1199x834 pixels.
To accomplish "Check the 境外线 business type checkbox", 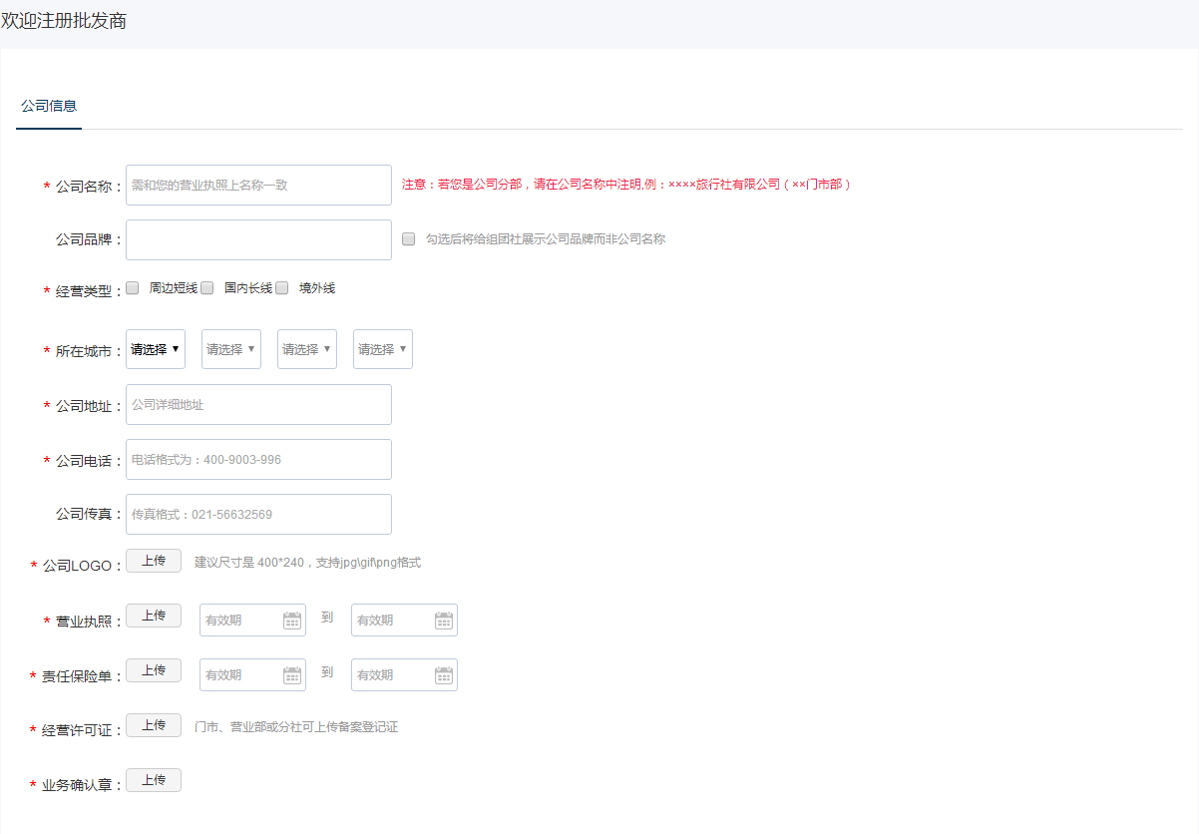I will pyautogui.click(x=282, y=288).
